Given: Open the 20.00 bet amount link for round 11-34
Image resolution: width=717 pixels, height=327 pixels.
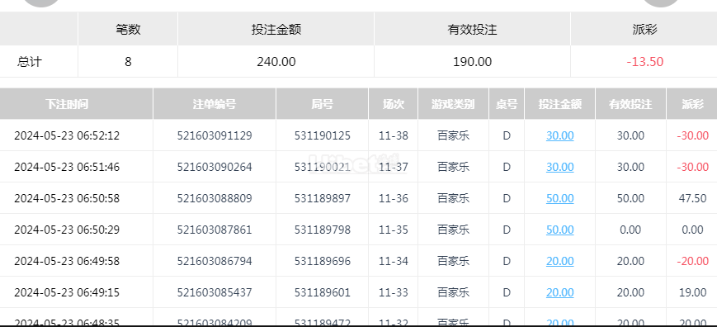Looking at the screenshot, I should [559, 261].
